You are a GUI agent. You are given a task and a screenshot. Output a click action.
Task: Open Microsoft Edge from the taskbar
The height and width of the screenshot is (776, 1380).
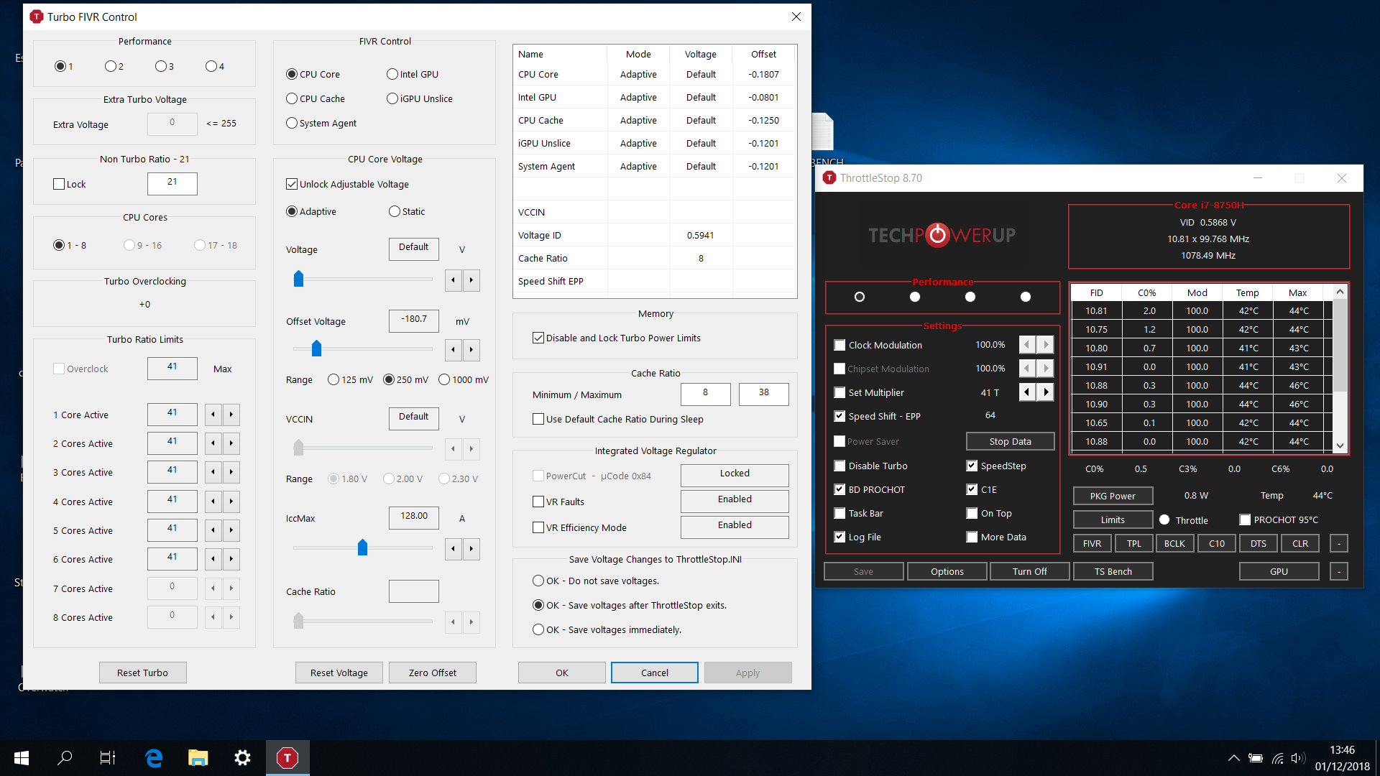(154, 757)
